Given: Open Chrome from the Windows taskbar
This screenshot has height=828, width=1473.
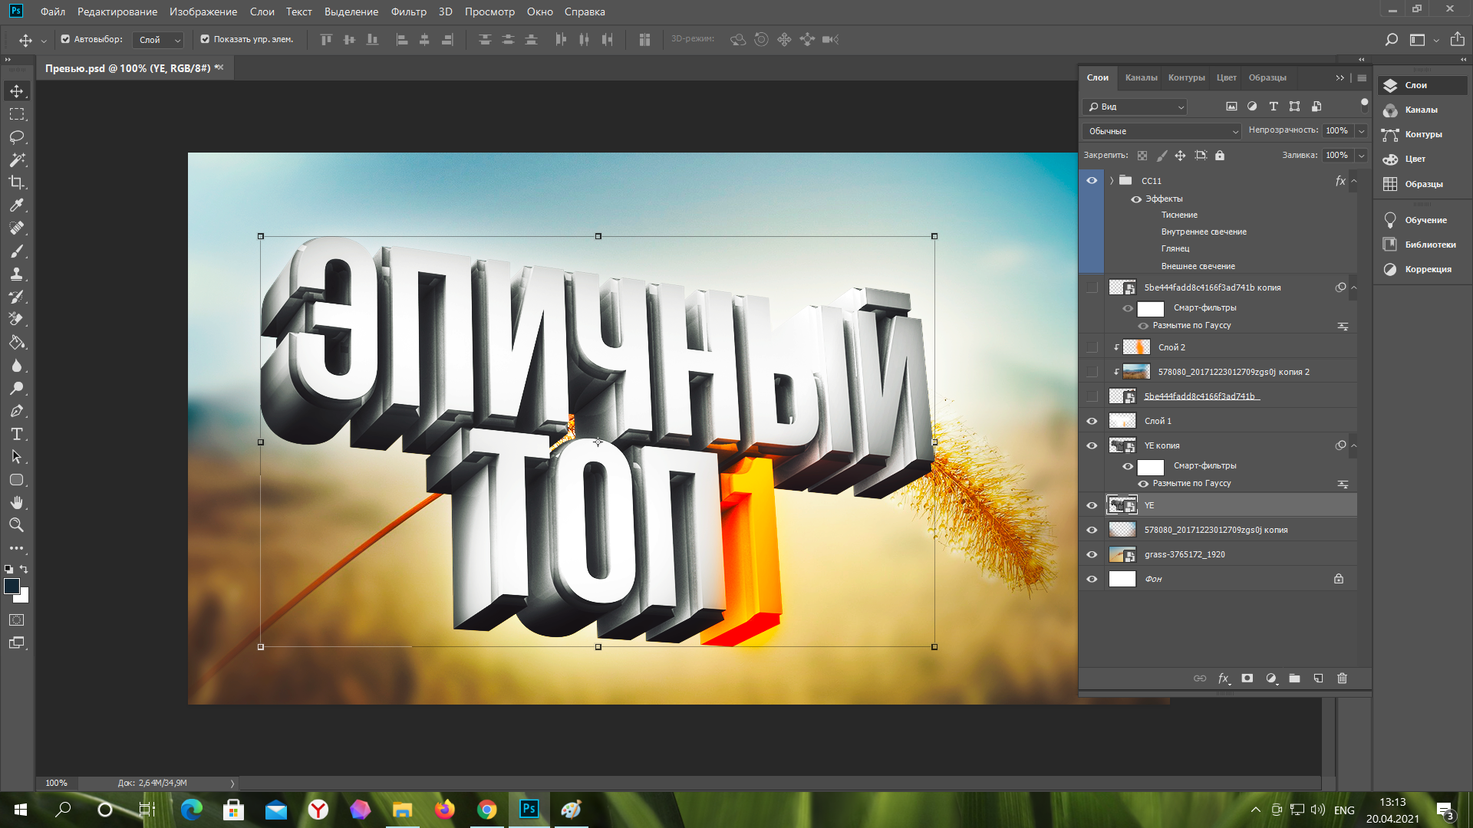Looking at the screenshot, I should click(x=487, y=810).
